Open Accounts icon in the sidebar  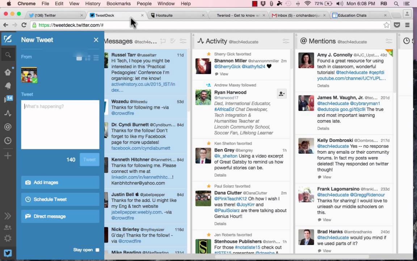[x=8, y=227]
